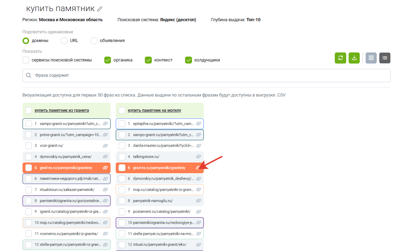This screenshot has height=251, width=402.
Task: Click link icon in talkingstone.ru row
Action: pyautogui.click(x=199, y=157)
